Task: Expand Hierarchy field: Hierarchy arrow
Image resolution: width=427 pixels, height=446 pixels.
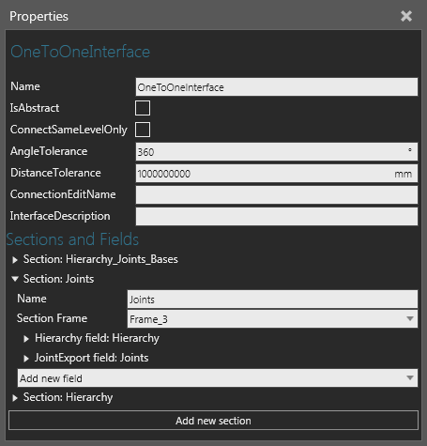Action: pos(26,339)
